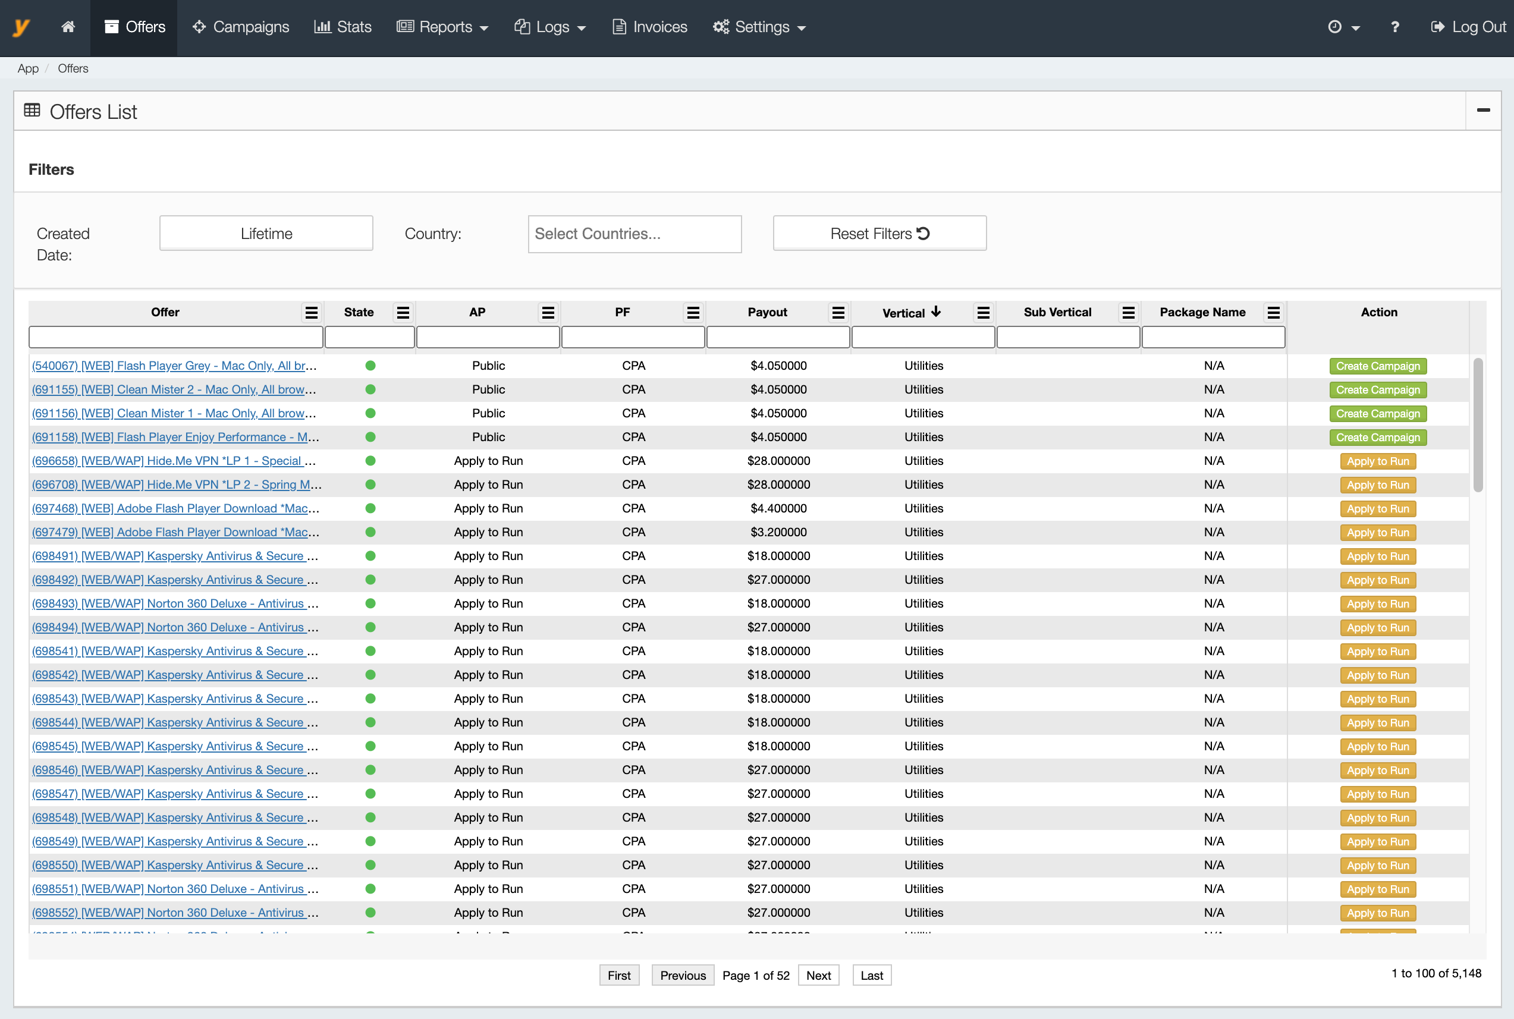The width and height of the screenshot is (1514, 1019).
Task: Open offer 540067 Flash Player Grey link
Action: [175, 366]
